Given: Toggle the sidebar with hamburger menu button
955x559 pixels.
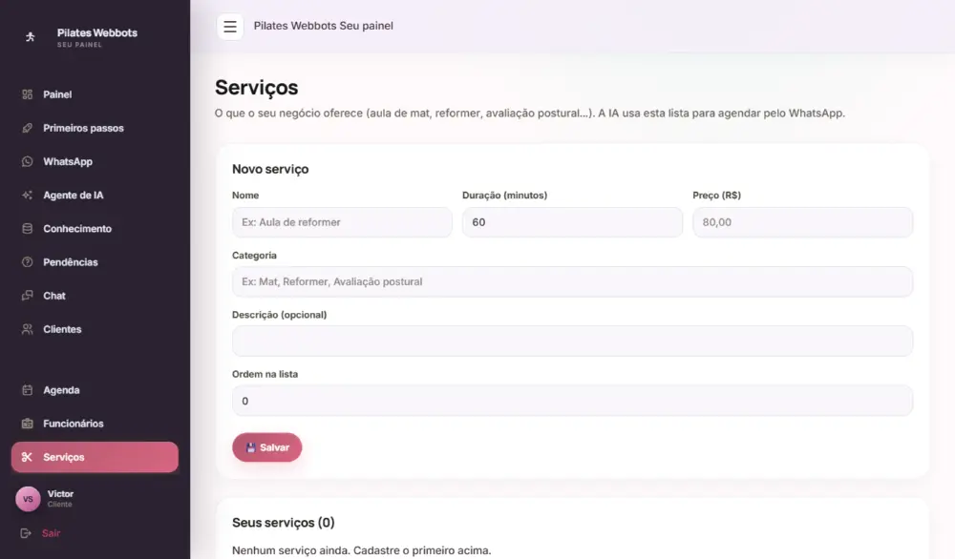Looking at the screenshot, I should click(x=230, y=26).
